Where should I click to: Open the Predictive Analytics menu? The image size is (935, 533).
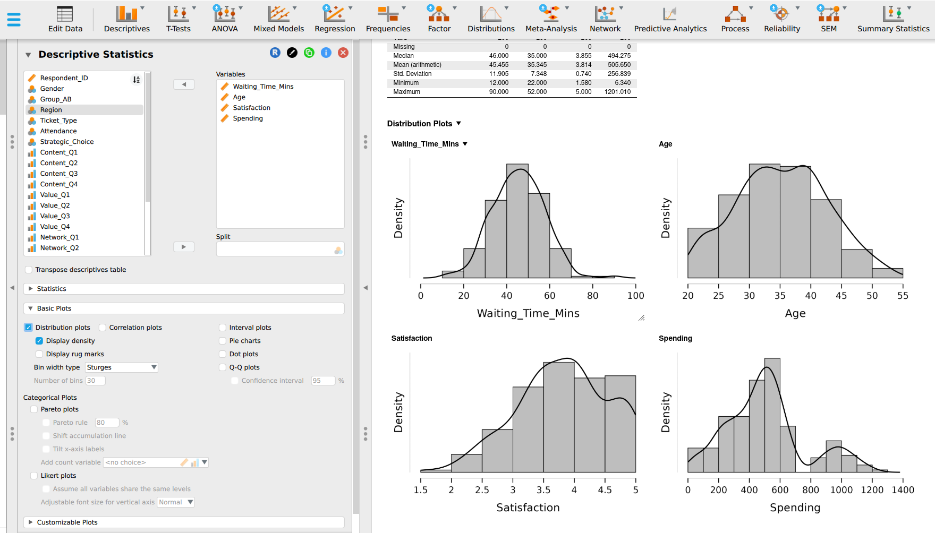(670, 20)
